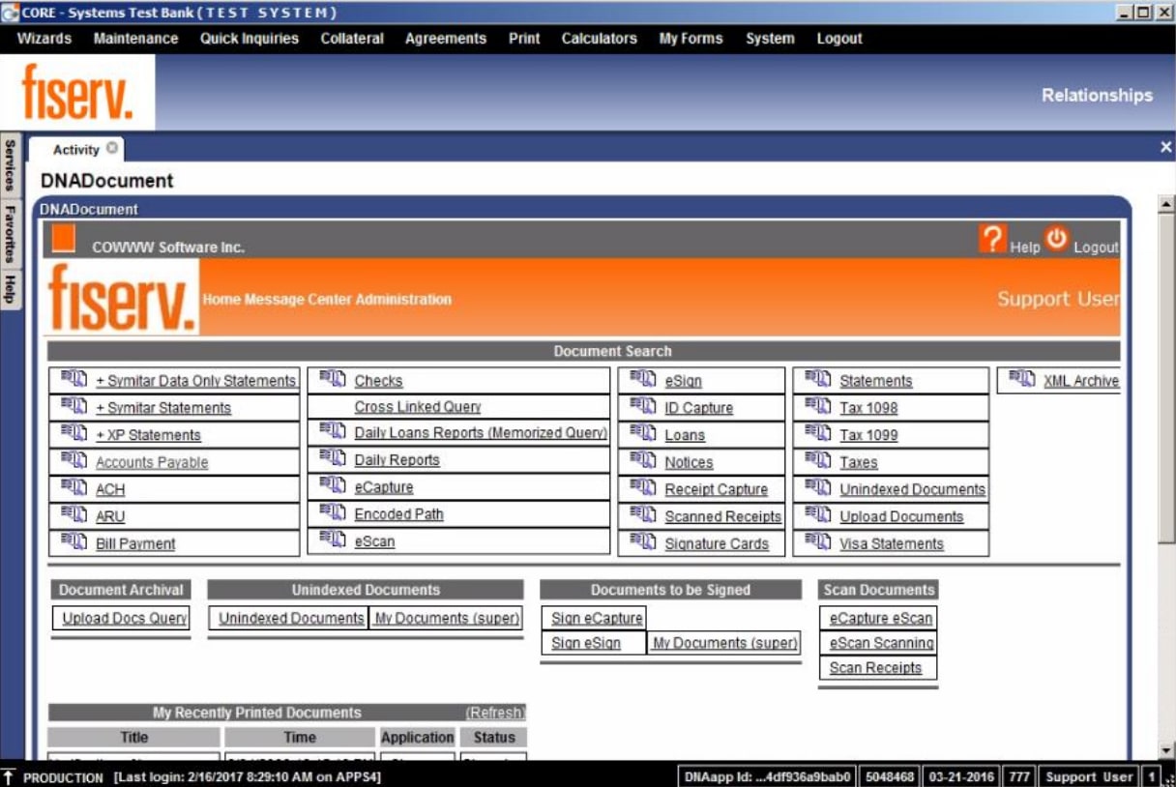
Task: Refresh My Recently Printed Documents
Action: (495, 713)
